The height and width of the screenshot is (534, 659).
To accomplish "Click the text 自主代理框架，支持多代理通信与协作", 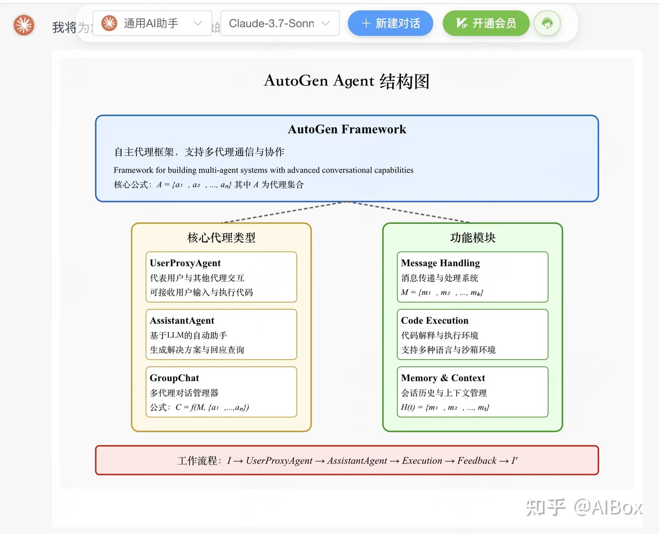I will click(199, 152).
